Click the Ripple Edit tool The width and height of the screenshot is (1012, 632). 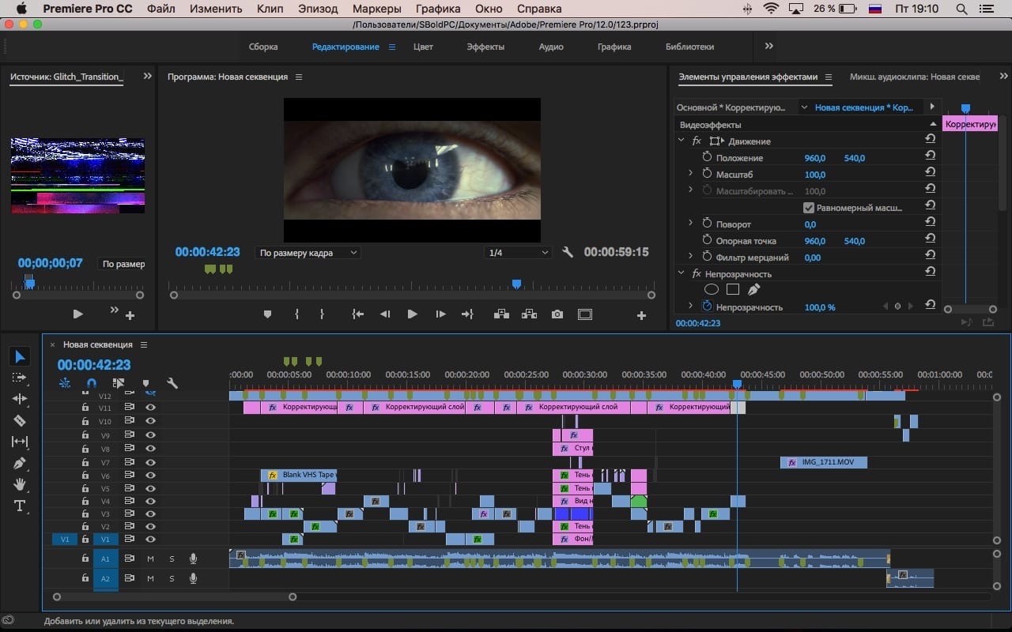[20, 400]
